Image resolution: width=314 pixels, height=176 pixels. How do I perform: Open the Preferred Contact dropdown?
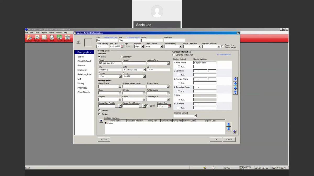[195, 116]
